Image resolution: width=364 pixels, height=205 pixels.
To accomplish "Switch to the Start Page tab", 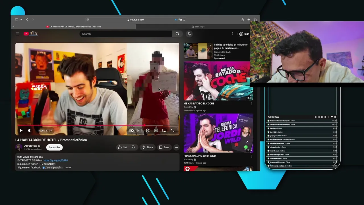I will click(198, 27).
